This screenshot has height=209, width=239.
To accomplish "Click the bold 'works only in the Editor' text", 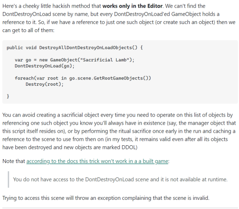I will tap(132, 6).
